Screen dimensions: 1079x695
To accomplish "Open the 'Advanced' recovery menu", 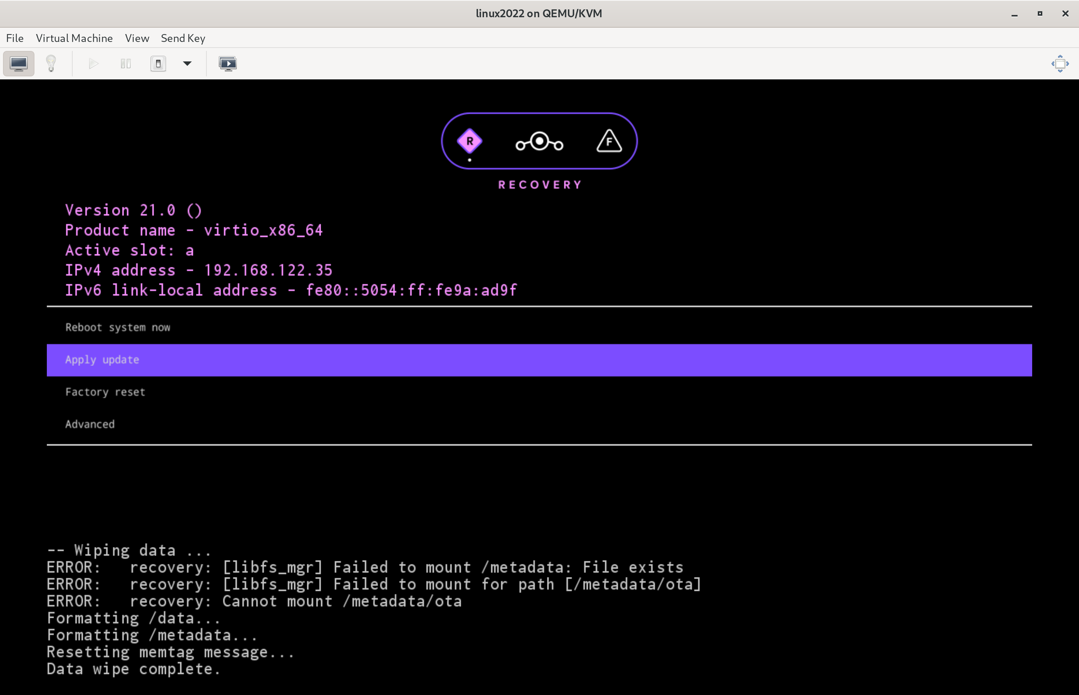I will coord(539,425).
